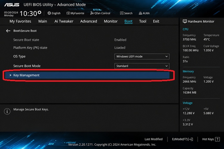Click the Memory section heading
This screenshot has height=149, width=224.
pos(188,71)
